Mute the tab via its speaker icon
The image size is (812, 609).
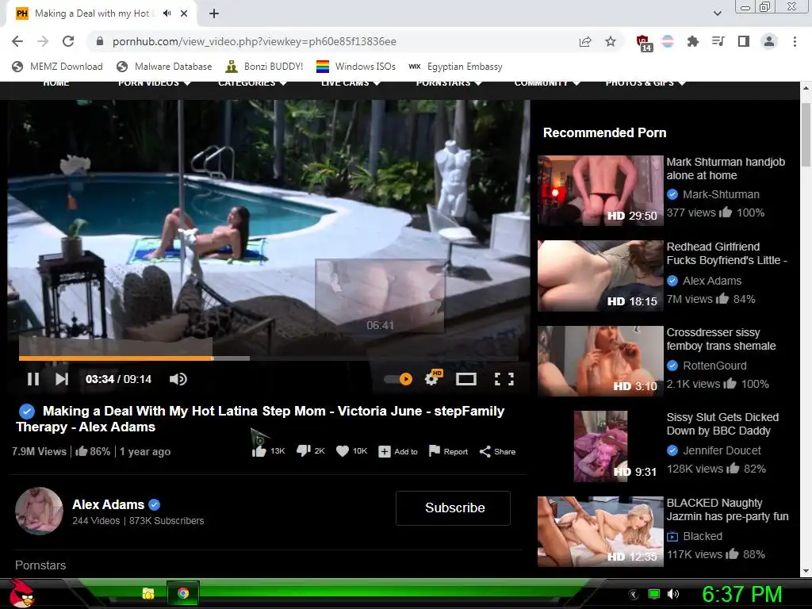[167, 13]
